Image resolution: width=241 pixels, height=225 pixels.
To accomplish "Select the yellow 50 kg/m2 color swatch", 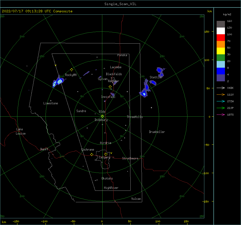I will (x=221, y=51).
